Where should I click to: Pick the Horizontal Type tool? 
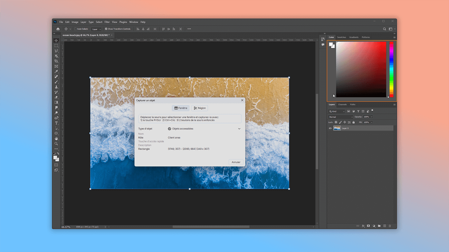56,123
